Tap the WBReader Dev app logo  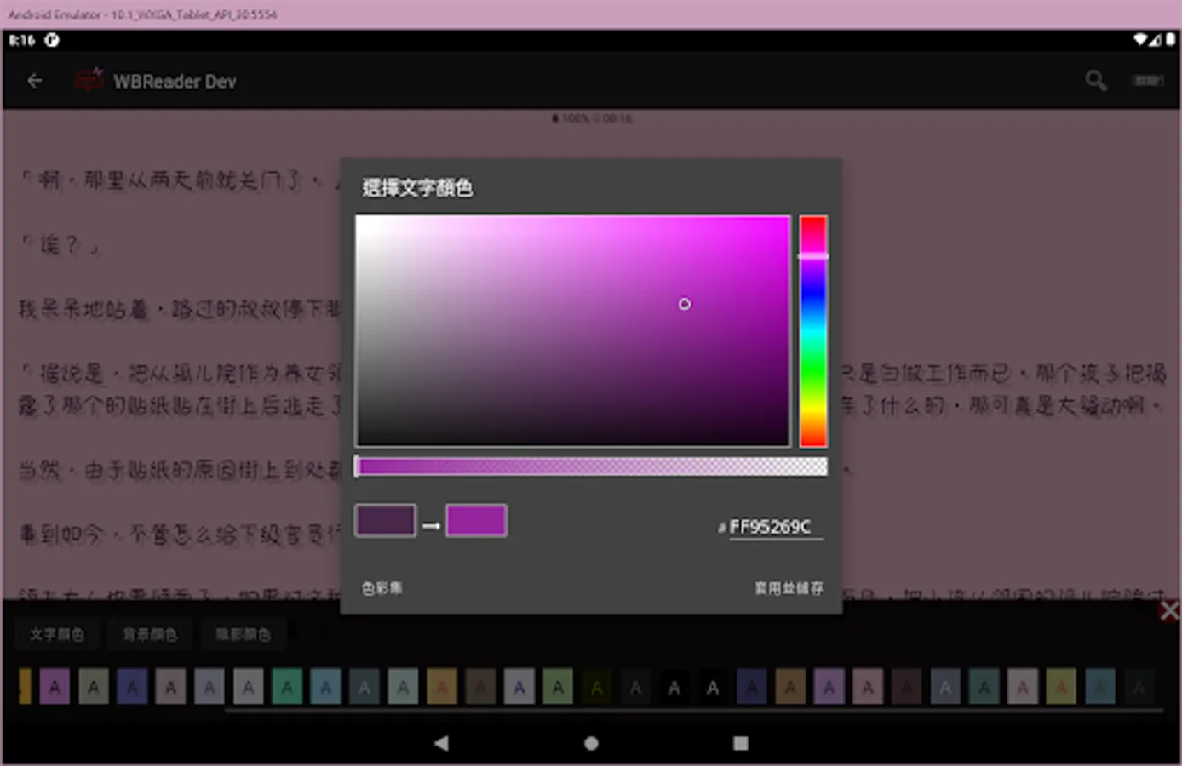(x=89, y=81)
